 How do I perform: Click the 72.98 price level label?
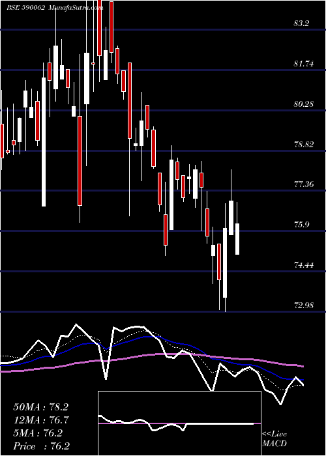tap(305, 306)
